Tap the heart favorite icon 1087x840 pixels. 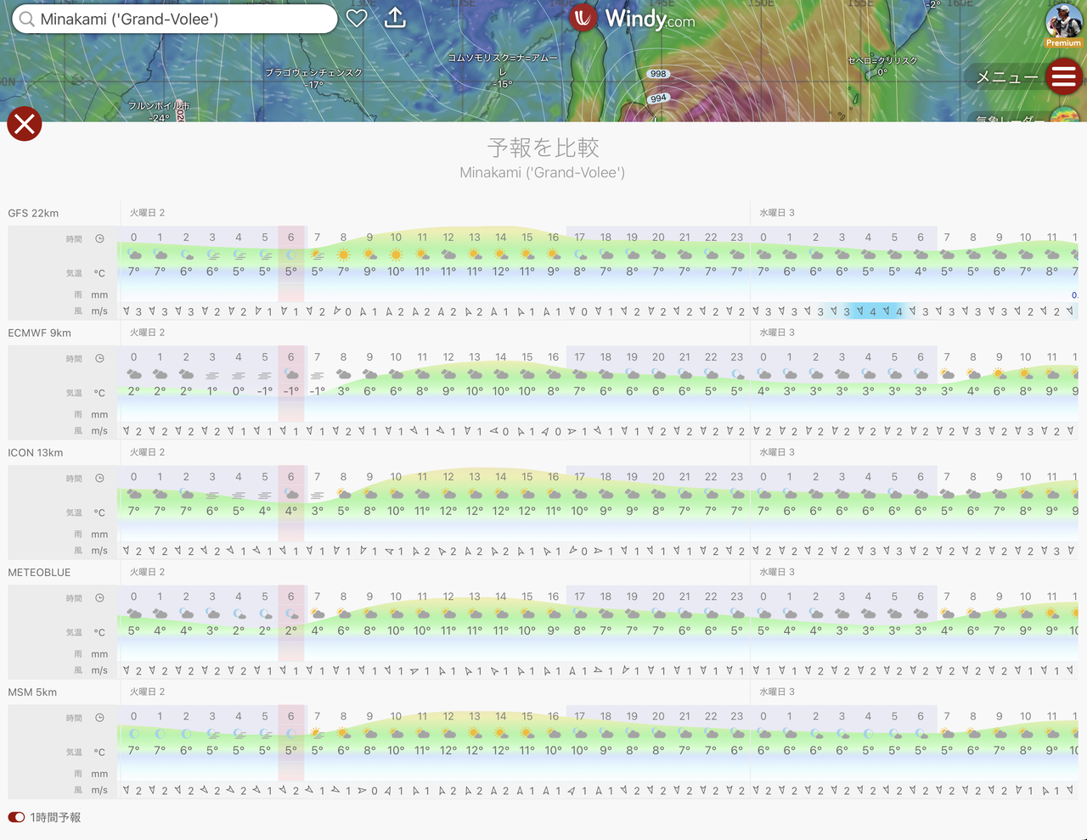point(357,18)
